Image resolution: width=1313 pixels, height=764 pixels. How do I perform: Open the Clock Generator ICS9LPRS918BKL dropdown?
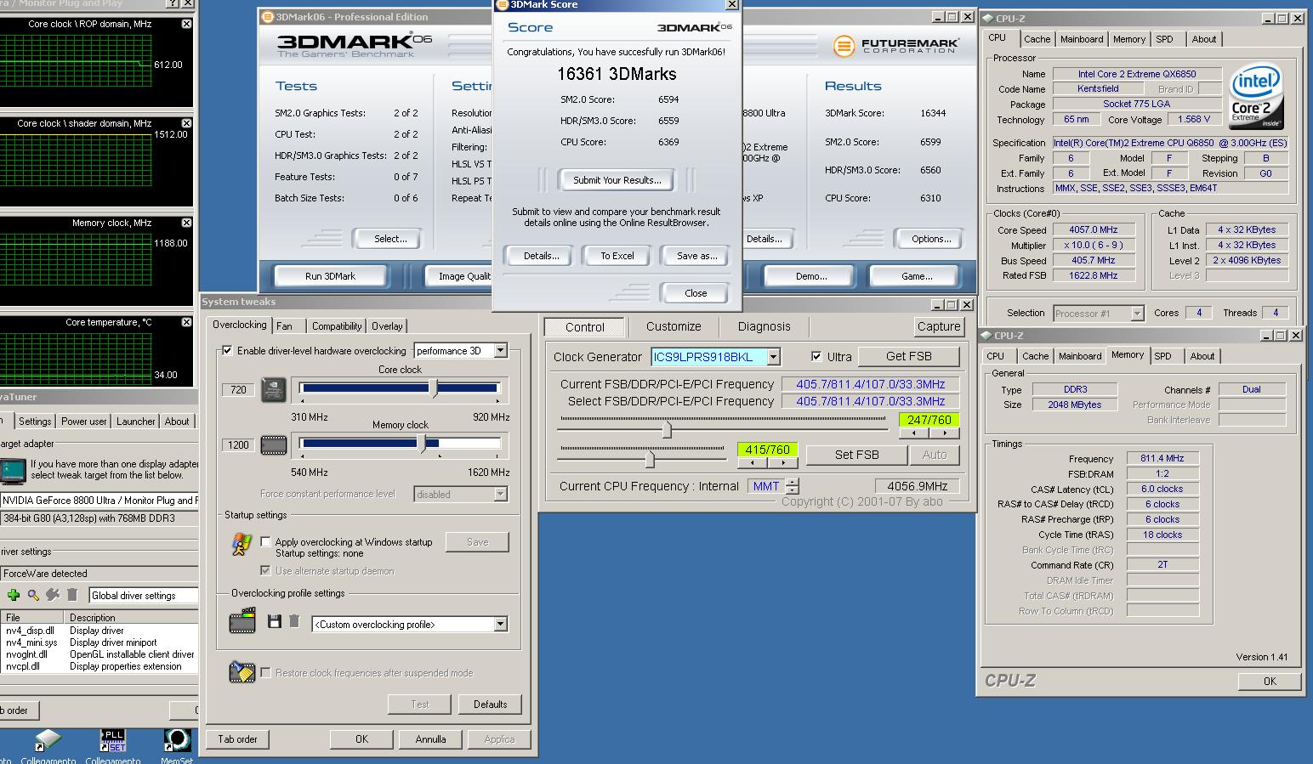coord(773,357)
